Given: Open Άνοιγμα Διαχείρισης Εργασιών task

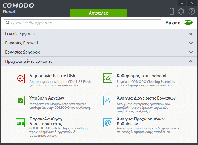Looking at the screenshot, I should tap(146, 98).
